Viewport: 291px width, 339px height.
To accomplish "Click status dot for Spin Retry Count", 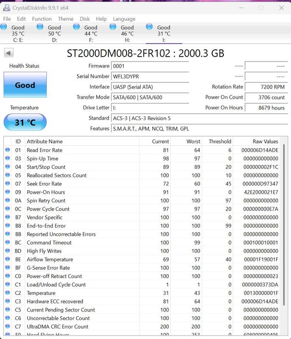I will click(x=8, y=200).
